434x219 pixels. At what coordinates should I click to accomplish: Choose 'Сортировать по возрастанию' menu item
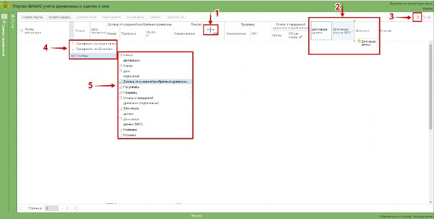(x=93, y=44)
